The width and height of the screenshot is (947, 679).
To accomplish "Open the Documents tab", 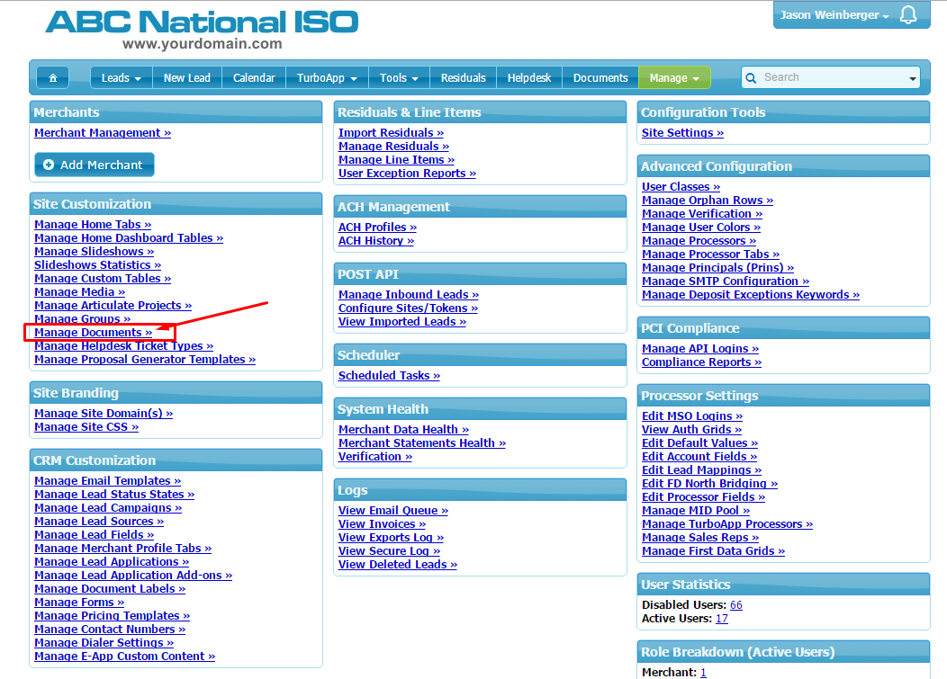I will pyautogui.click(x=600, y=78).
